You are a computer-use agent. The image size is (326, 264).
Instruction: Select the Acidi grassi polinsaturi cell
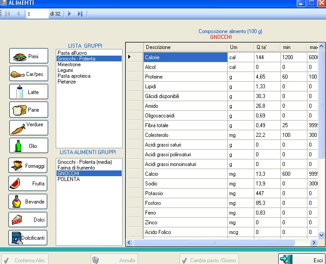click(x=185, y=155)
